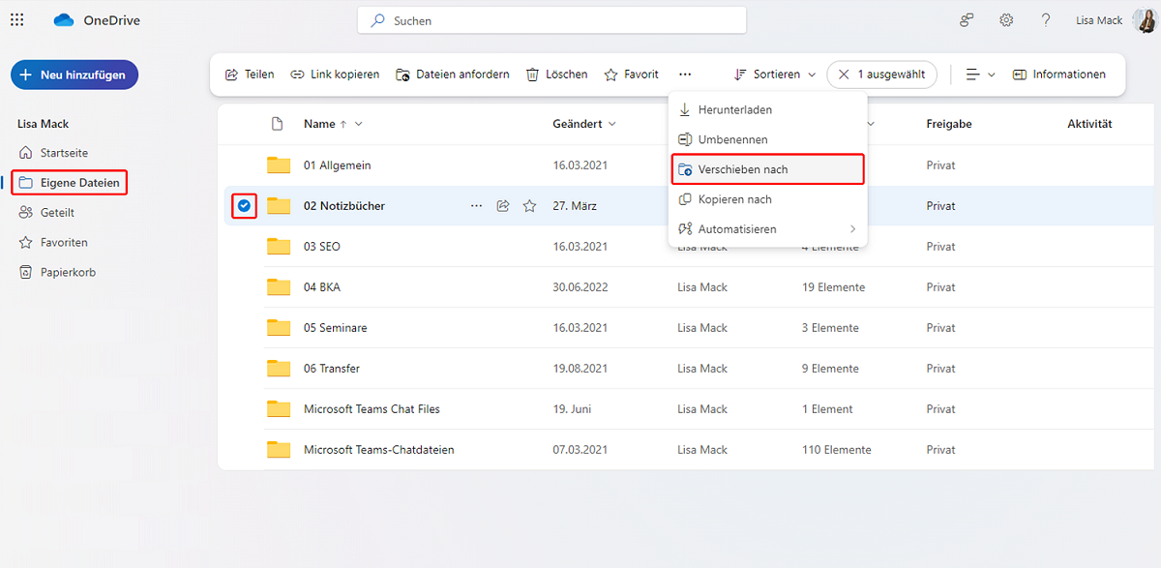The width and height of the screenshot is (1161, 568).
Task: Click the date 30.06.2022
Action: pos(580,287)
